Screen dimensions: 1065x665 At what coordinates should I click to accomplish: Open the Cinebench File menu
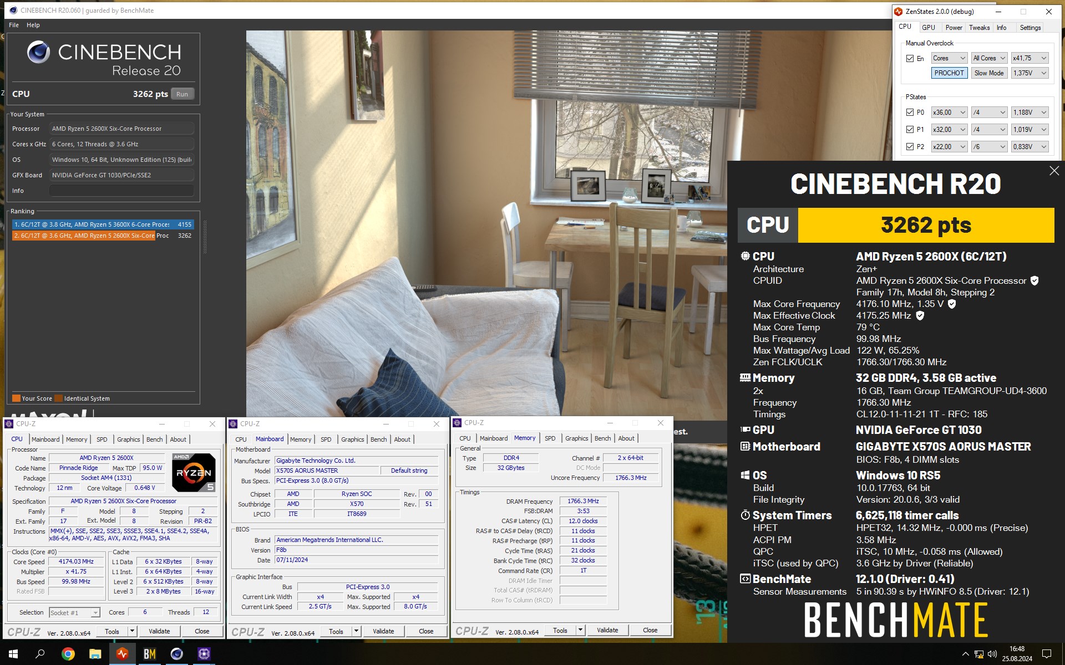click(14, 25)
